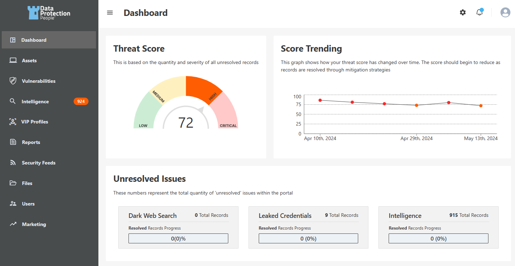The height and width of the screenshot is (266, 515).
Task: View notifications via the bell icon
Action: point(479,12)
